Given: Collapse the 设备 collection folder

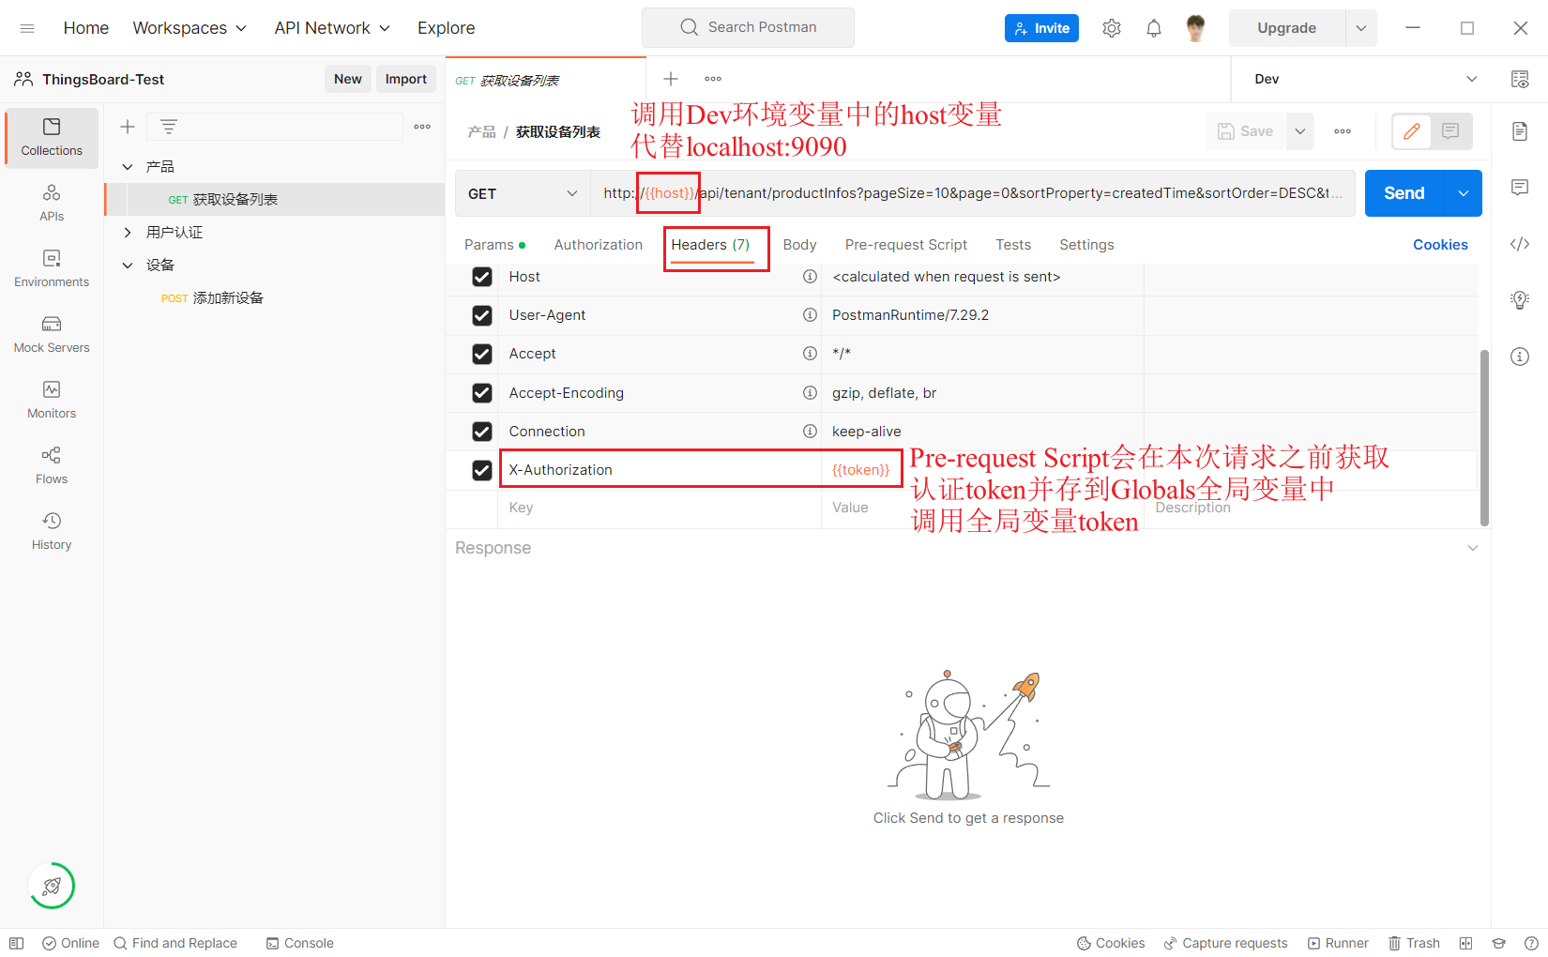Looking at the screenshot, I should (128, 266).
